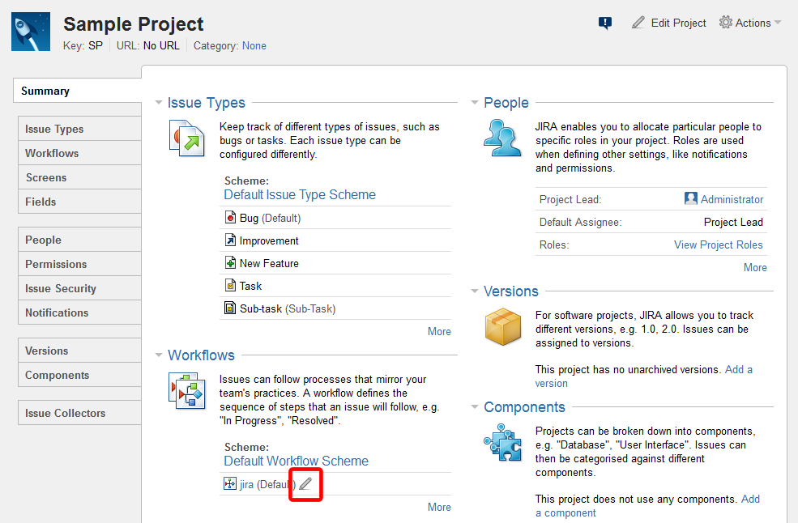
Task: Click the Issue Types section heading
Action: (x=206, y=103)
